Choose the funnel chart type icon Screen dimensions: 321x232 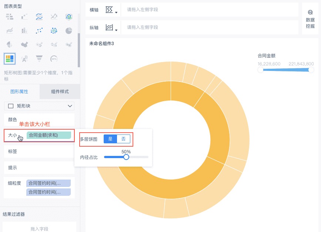(x=39, y=58)
